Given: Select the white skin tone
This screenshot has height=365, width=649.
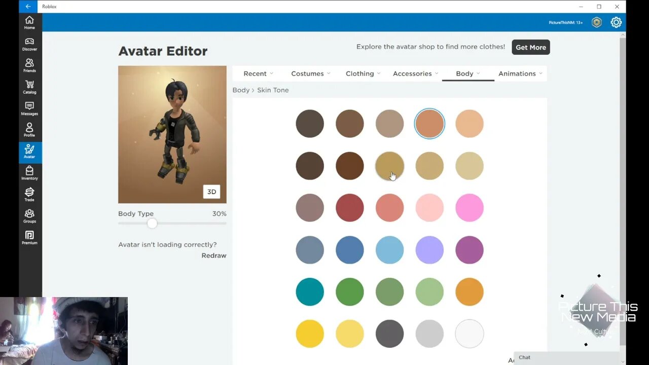Looking at the screenshot, I should point(470,334).
